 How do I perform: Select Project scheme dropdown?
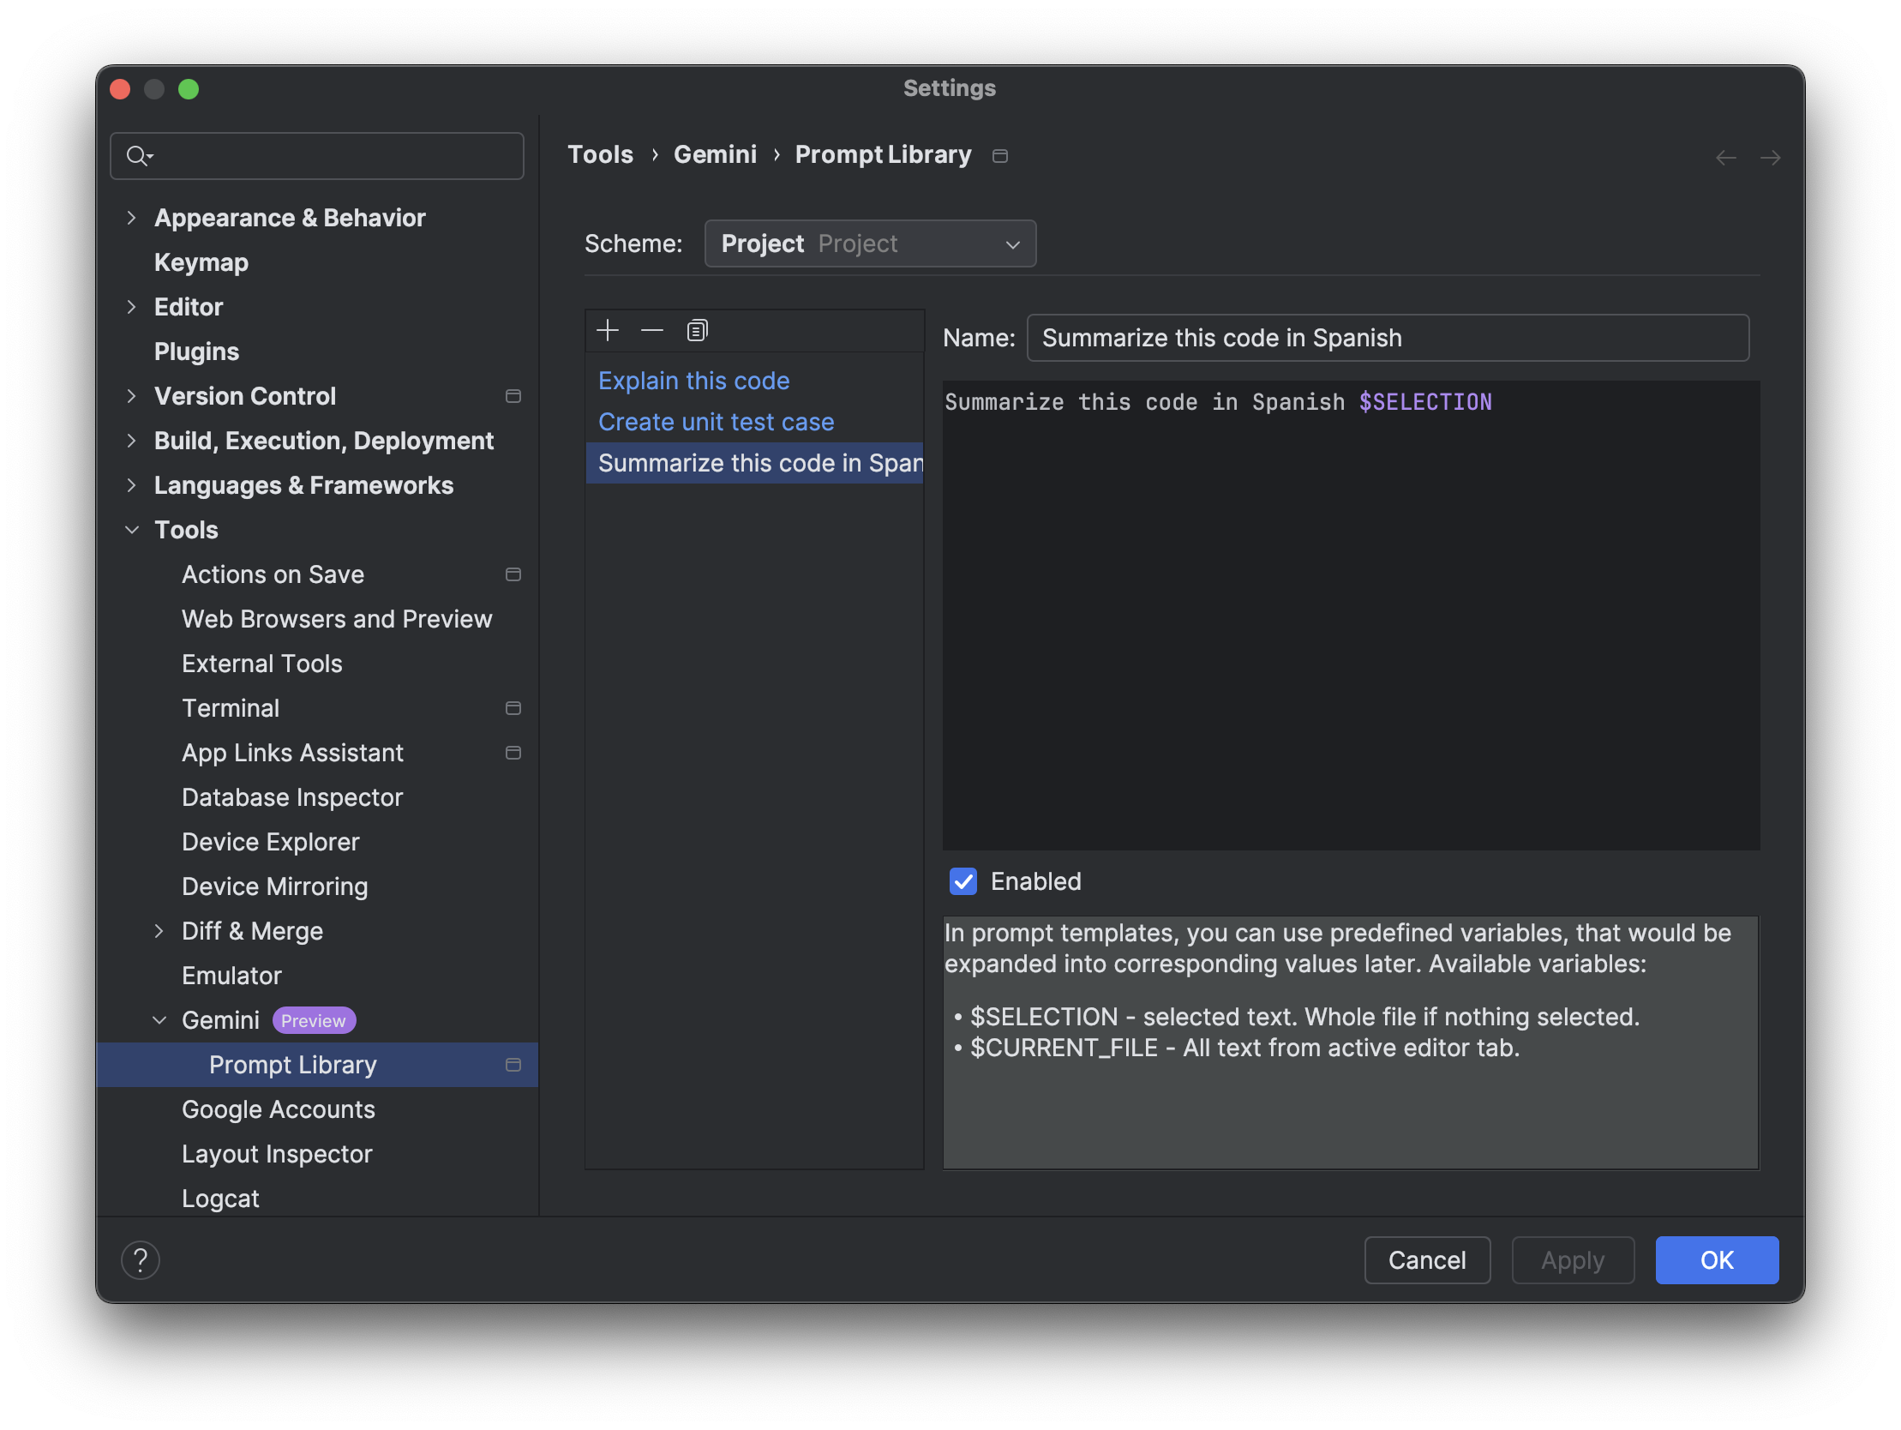click(x=871, y=242)
